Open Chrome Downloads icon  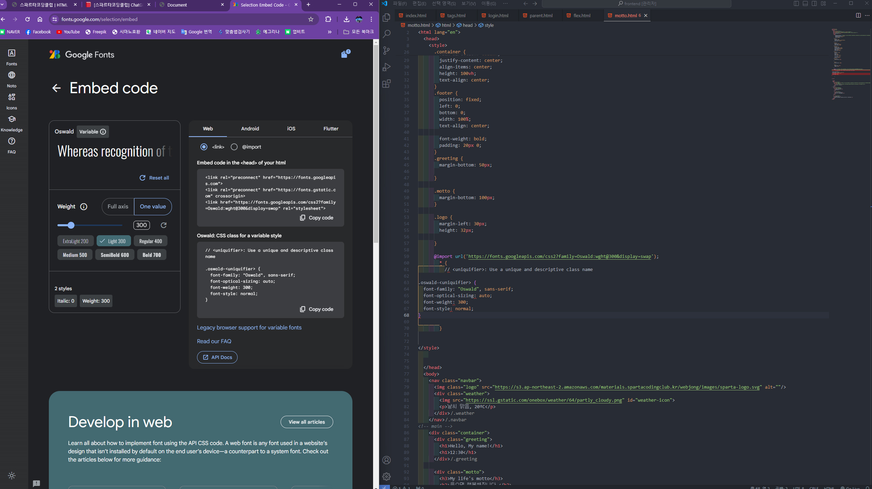tap(347, 19)
